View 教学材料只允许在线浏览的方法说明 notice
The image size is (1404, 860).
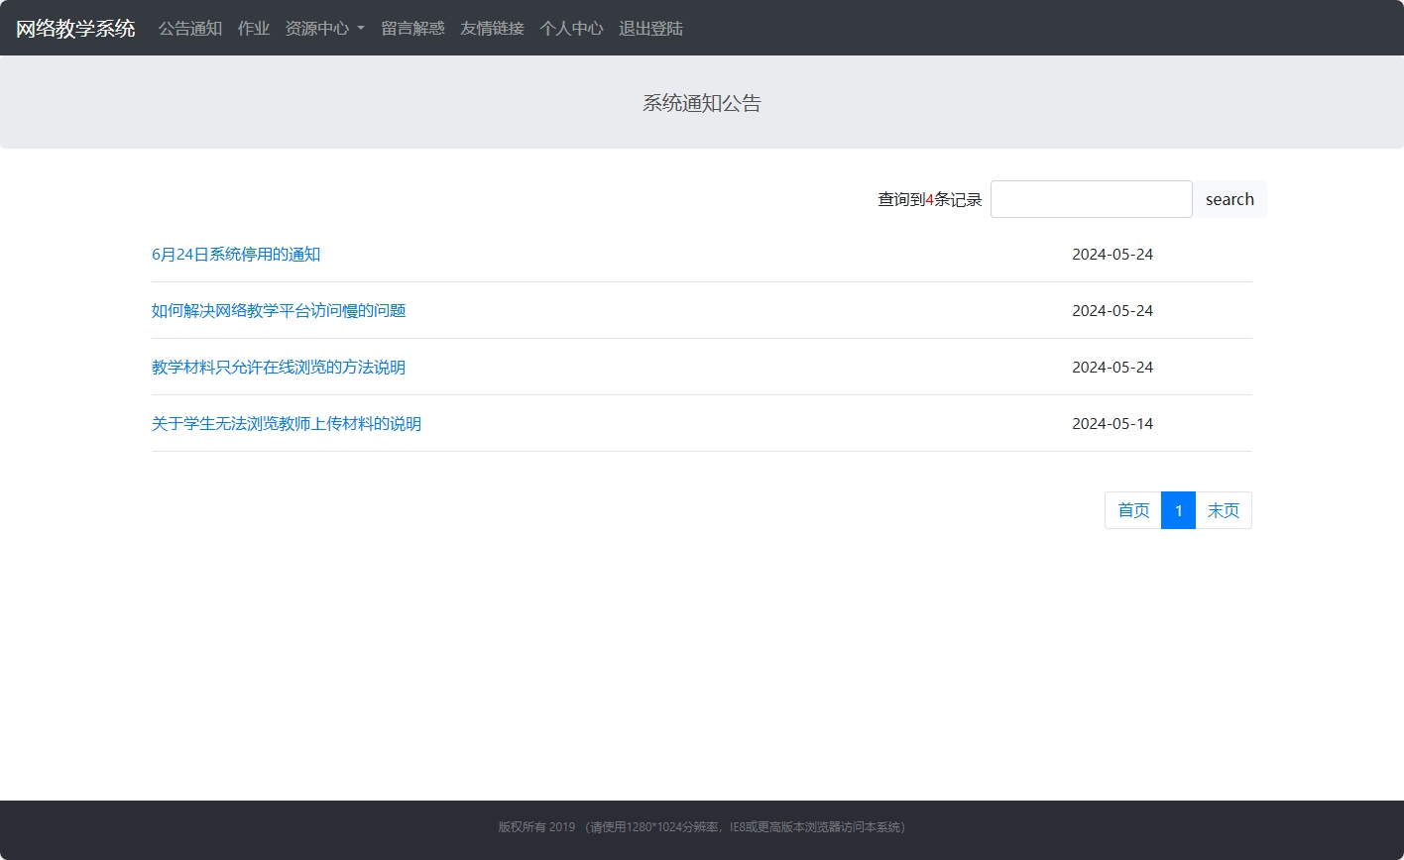[x=279, y=367]
